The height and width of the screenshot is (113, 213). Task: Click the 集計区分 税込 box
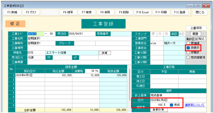tap(202, 39)
